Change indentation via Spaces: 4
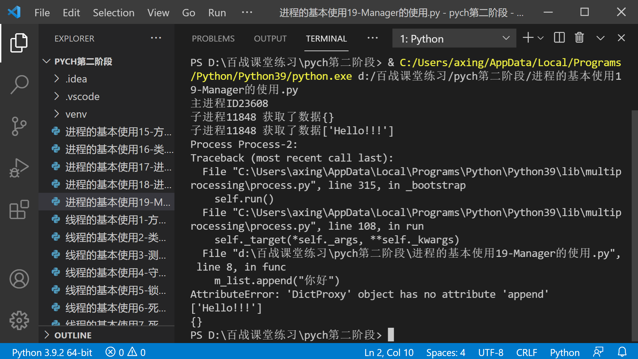Viewport: 638px width, 359px height. 446,352
